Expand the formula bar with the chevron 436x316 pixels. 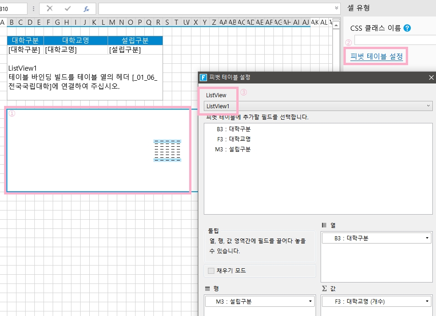point(337,8)
